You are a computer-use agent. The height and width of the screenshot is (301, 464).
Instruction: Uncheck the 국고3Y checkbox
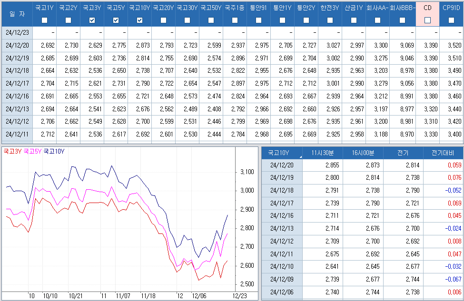pyautogui.click(x=92, y=20)
